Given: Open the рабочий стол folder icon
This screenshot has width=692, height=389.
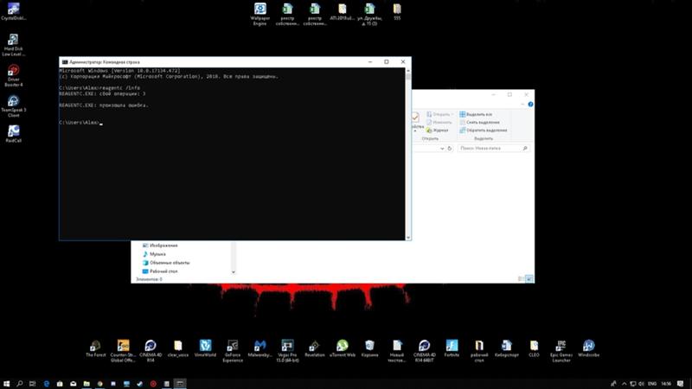Looking at the screenshot, I should tap(479, 351).
